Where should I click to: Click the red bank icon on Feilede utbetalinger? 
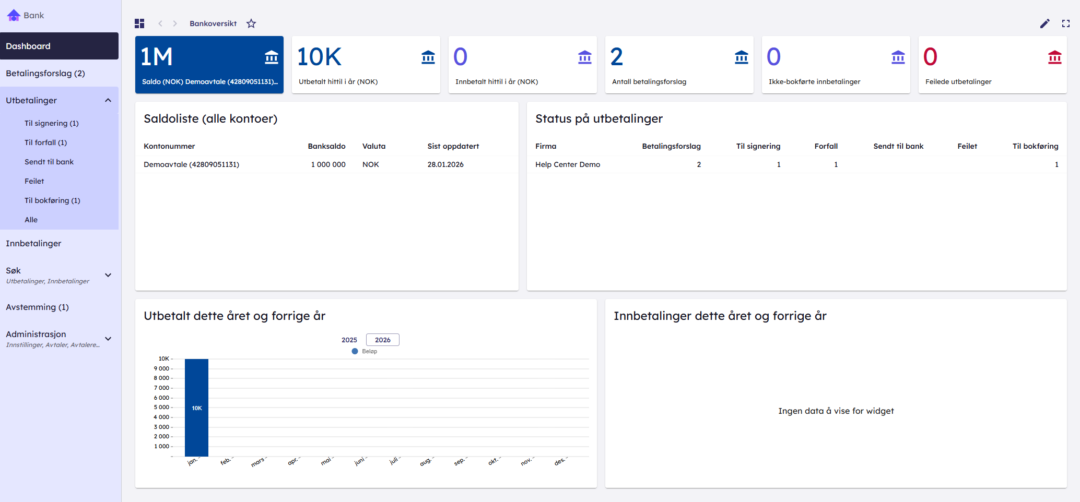pos(1054,57)
